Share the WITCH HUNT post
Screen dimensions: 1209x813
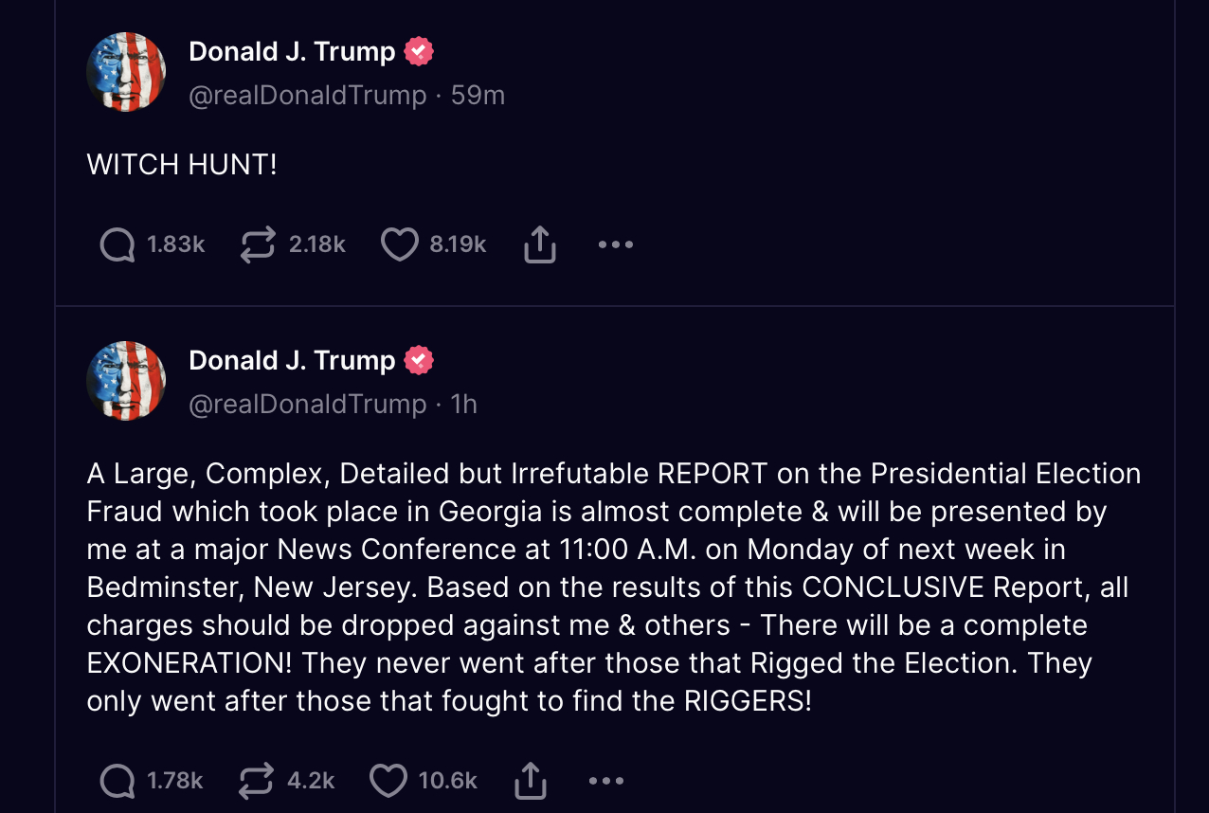click(x=539, y=244)
